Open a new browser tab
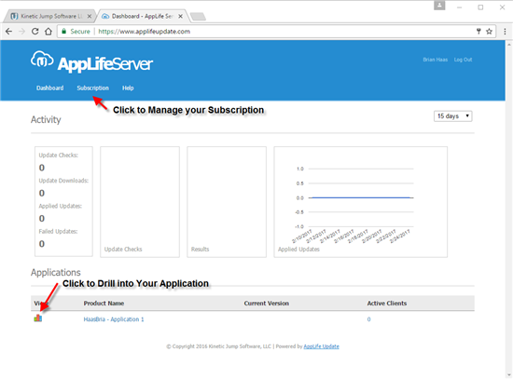Screen dimensions: 513x379 [x=198, y=17]
